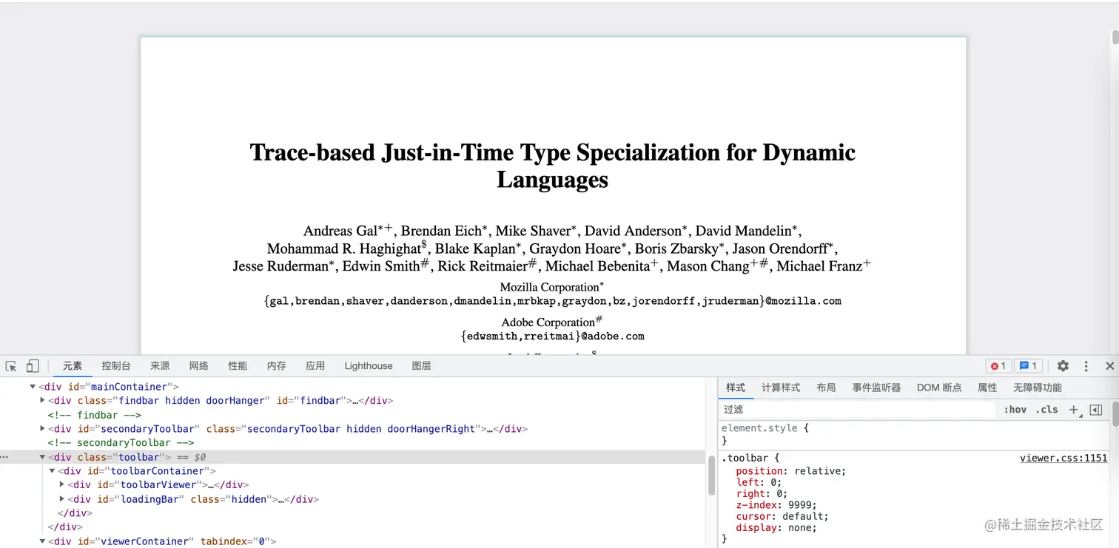Viewport: 1119px width, 548px height.
Task: Click the "z-index: 9999;" declaration
Action: [x=776, y=505]
